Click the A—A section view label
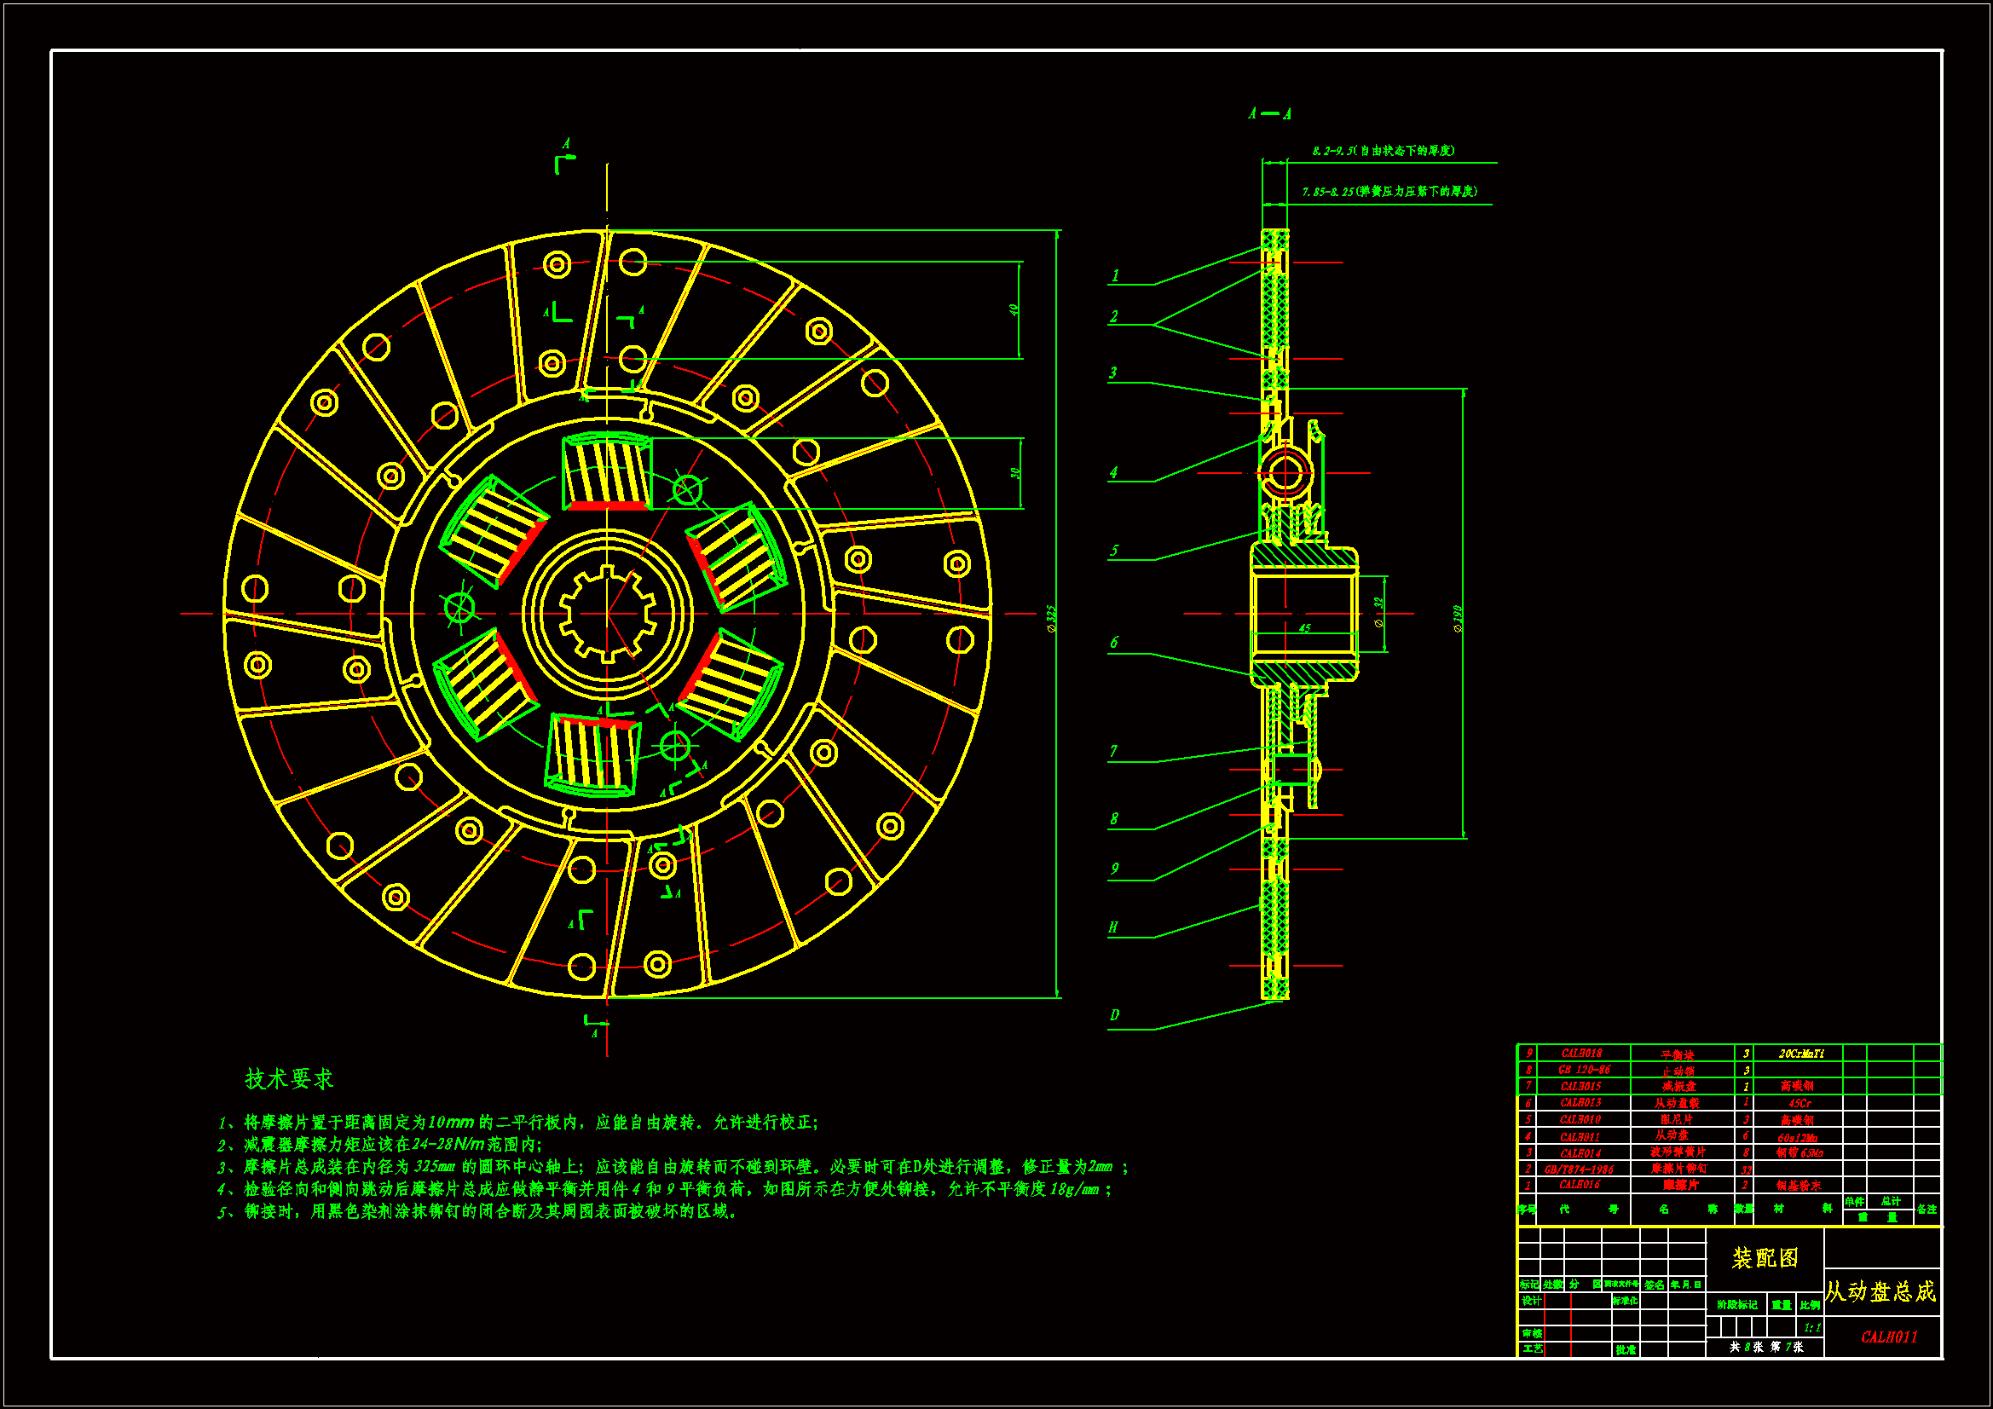The image size is (1993, 1409). coord(1270,113)
